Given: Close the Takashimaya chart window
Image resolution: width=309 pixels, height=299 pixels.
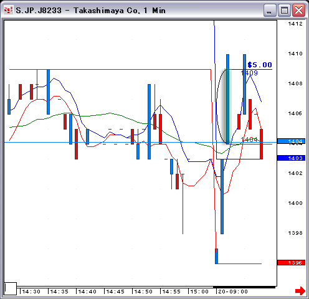Looking at the screenshot, I should coord(298,11).
